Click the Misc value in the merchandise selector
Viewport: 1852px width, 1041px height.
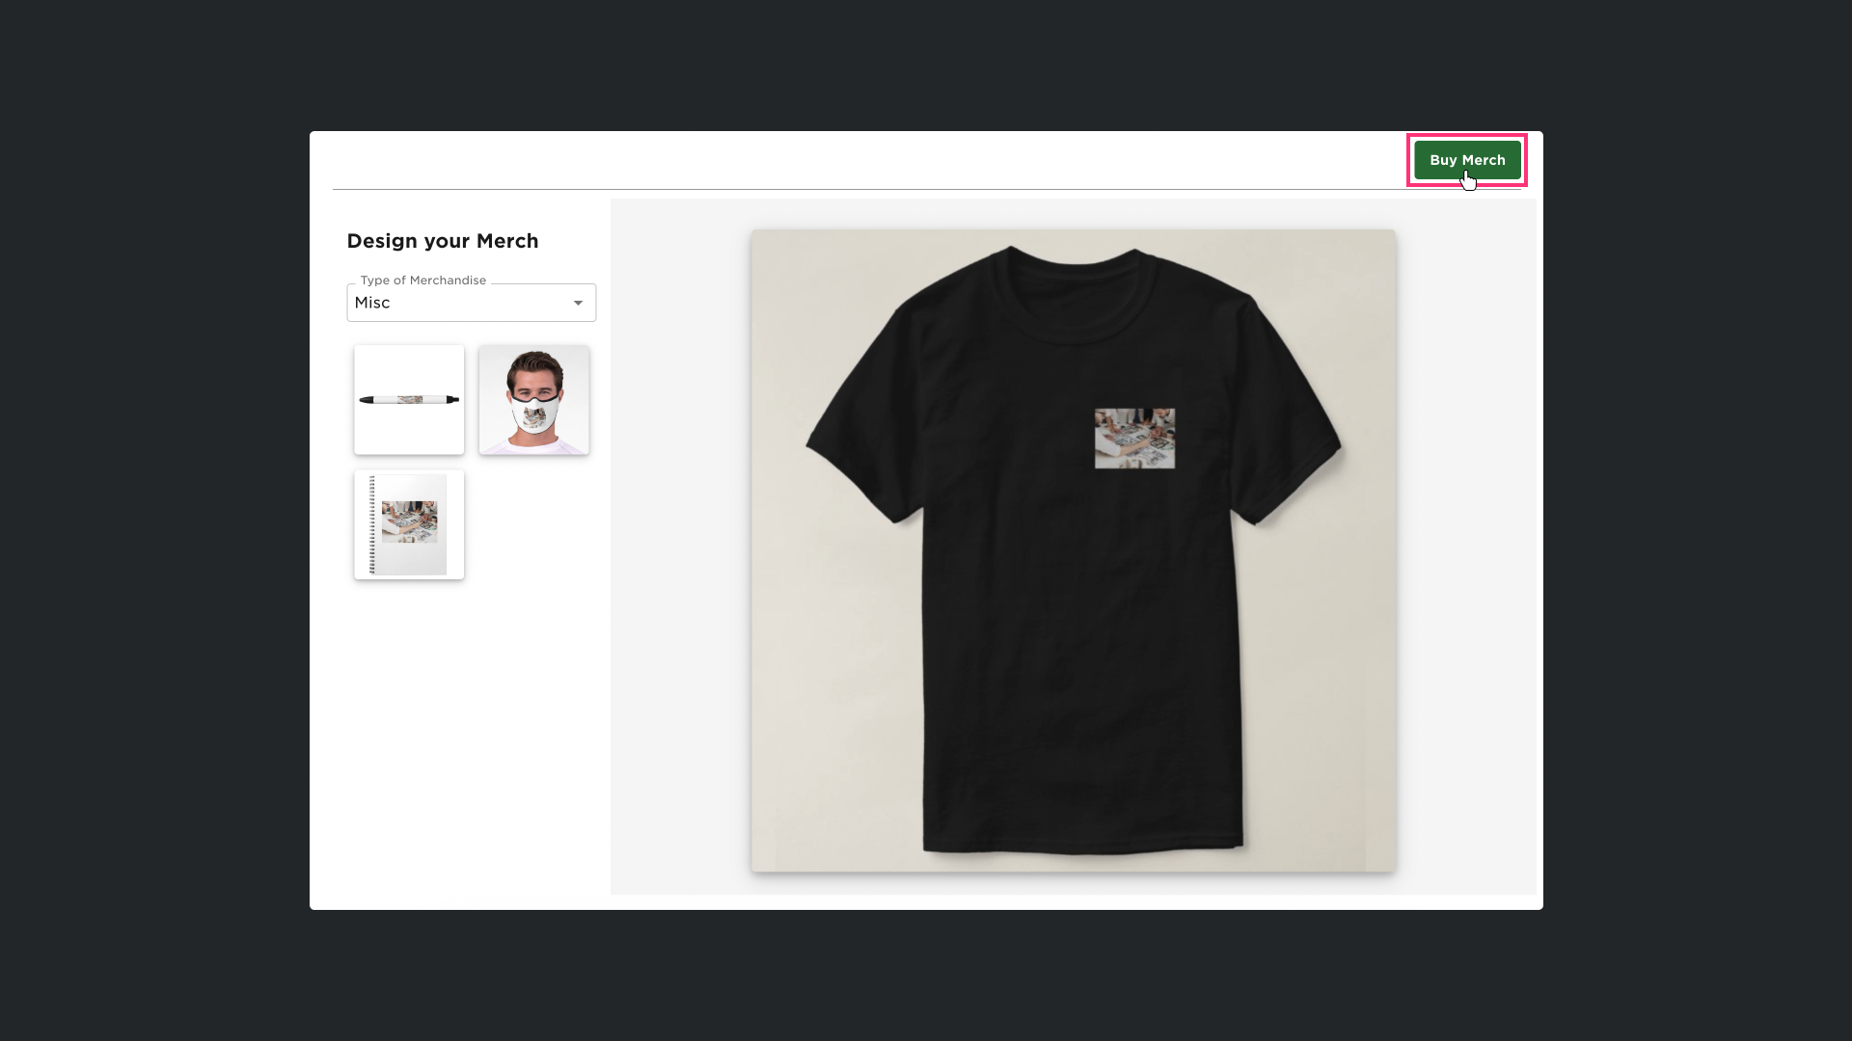coord(372,303)
